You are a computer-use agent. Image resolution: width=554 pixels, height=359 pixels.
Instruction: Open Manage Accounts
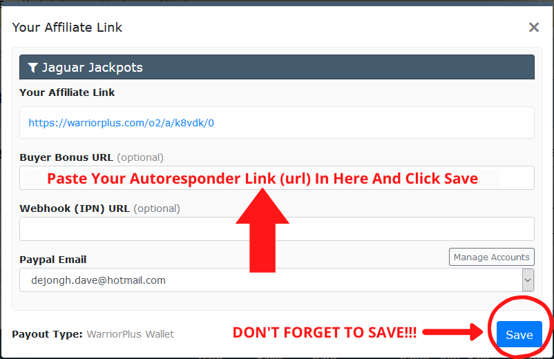491,257
